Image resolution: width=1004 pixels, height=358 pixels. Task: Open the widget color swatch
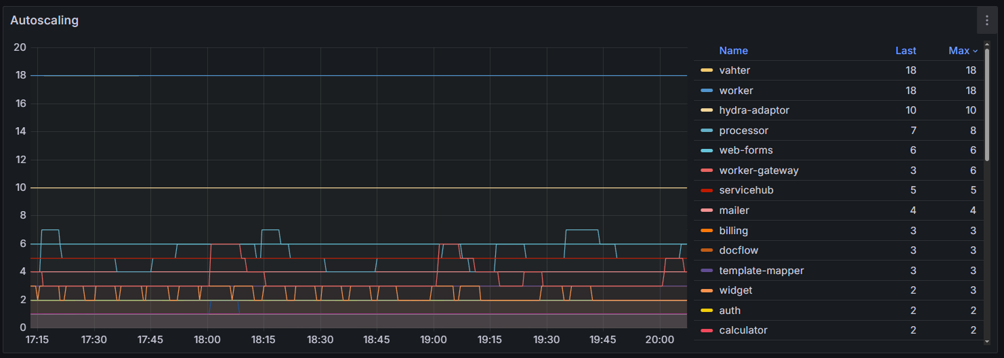pyautogui.click(x=707, y=290)
